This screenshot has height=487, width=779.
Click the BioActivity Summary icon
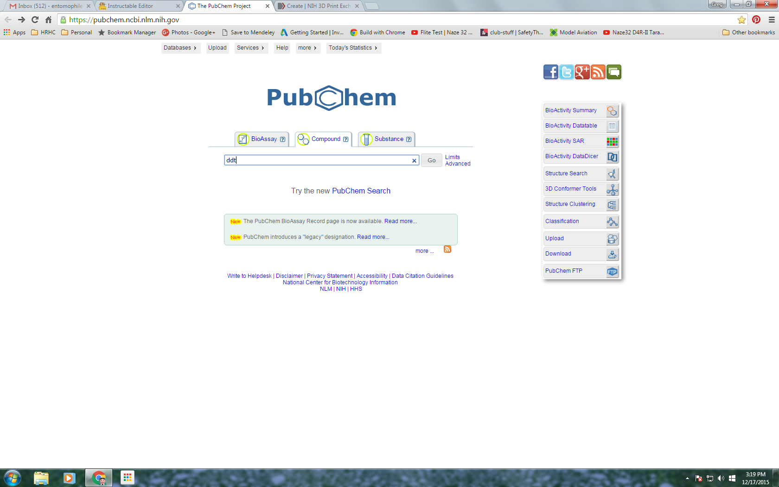tap(612, 111)
